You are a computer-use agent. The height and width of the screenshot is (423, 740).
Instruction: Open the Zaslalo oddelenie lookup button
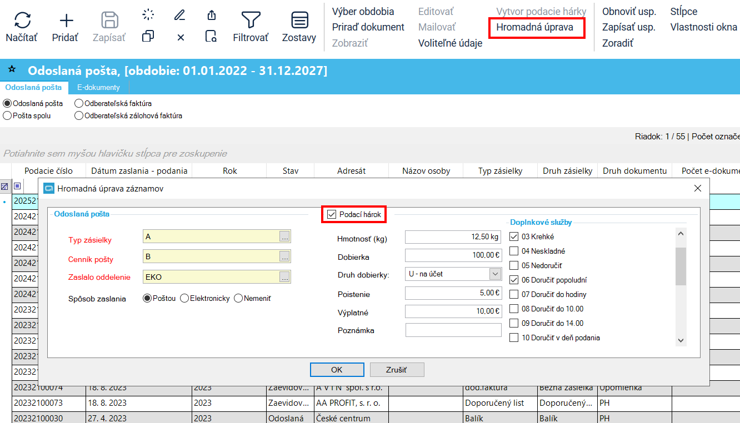click(x=284, y=277)
